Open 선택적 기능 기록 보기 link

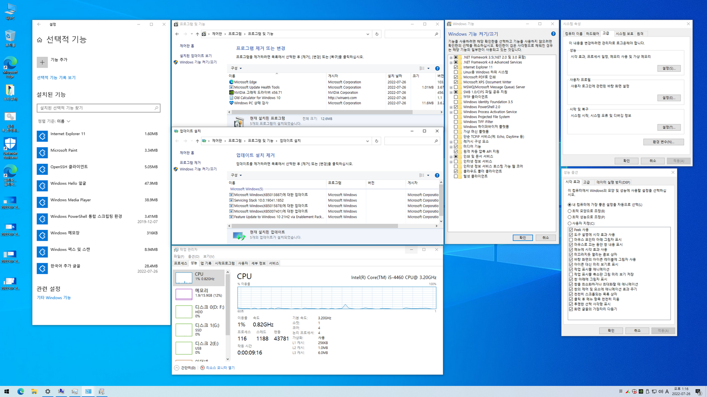tap(56, 78)
